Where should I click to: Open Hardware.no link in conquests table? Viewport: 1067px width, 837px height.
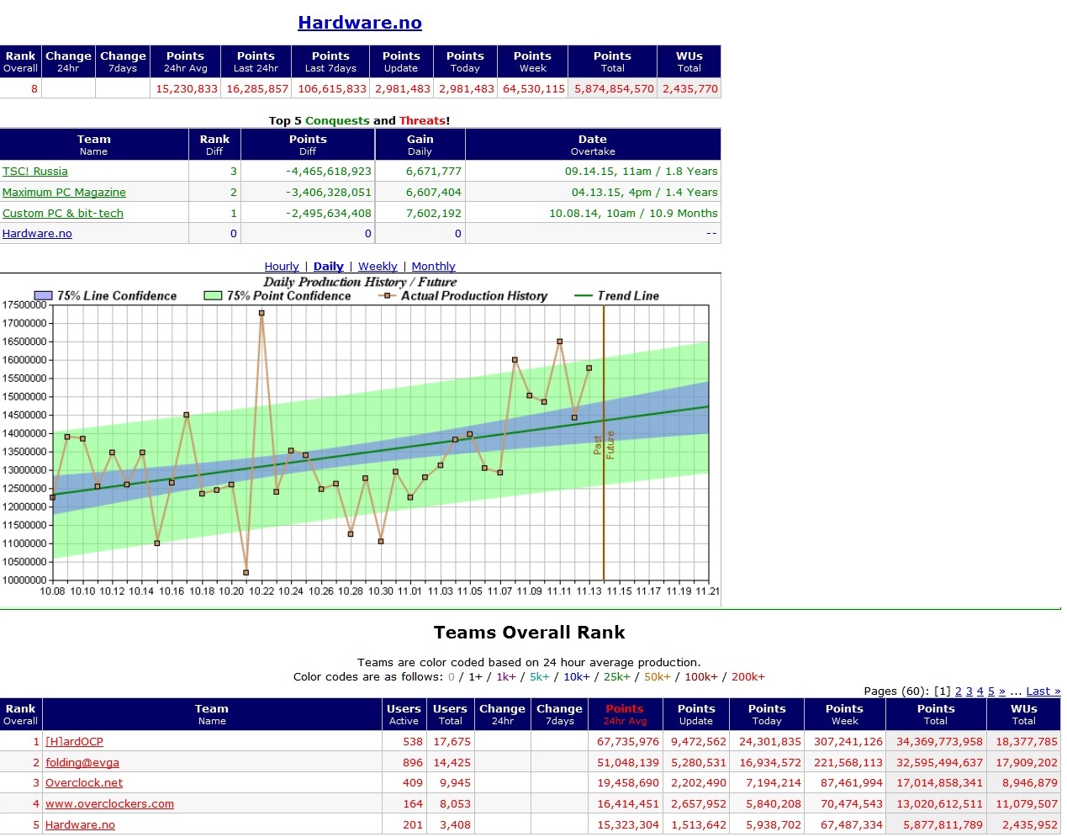click(x=37, y=233)
